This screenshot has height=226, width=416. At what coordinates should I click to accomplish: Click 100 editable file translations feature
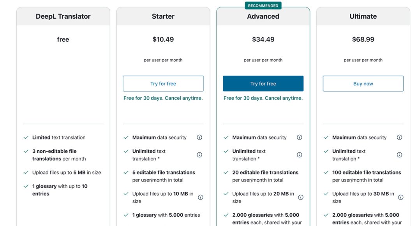[367, 176]
